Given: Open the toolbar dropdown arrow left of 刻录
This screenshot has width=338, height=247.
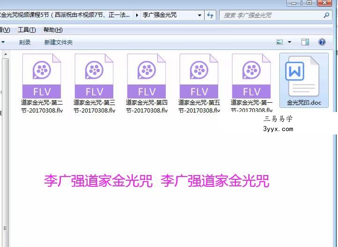Looking at the screenshot, I should [x=3, y=42].
